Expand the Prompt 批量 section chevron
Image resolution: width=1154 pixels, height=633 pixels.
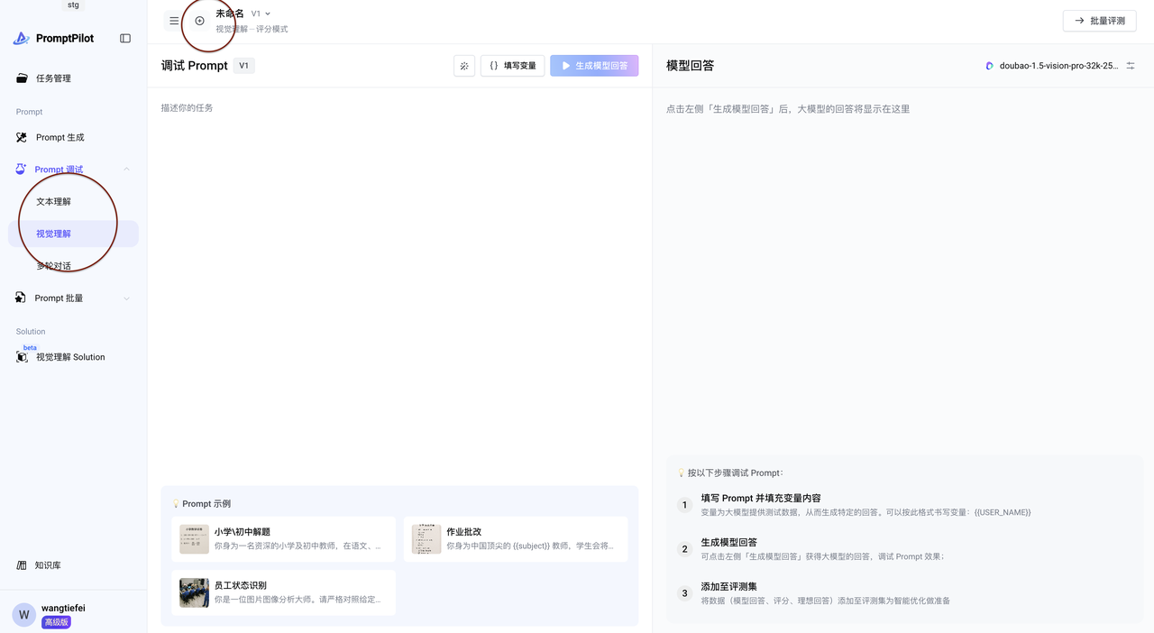coord(126,298)
